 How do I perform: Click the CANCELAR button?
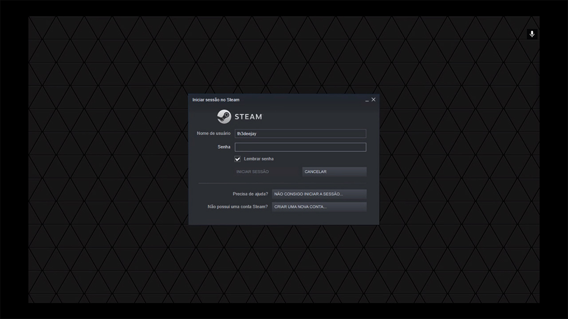tap(334, 171)
